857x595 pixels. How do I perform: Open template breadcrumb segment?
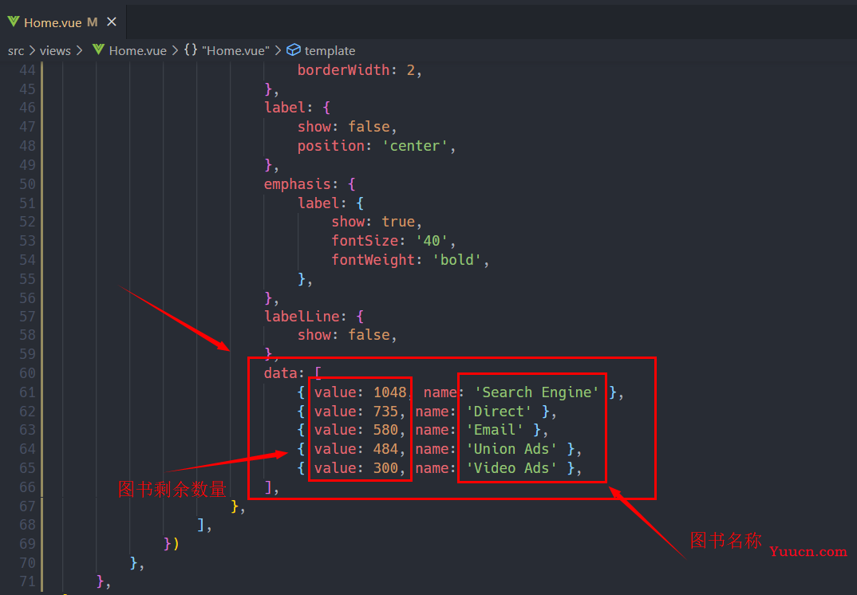(330, 51)
